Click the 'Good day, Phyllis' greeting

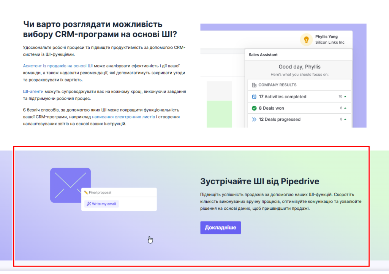tap(299, 67)
